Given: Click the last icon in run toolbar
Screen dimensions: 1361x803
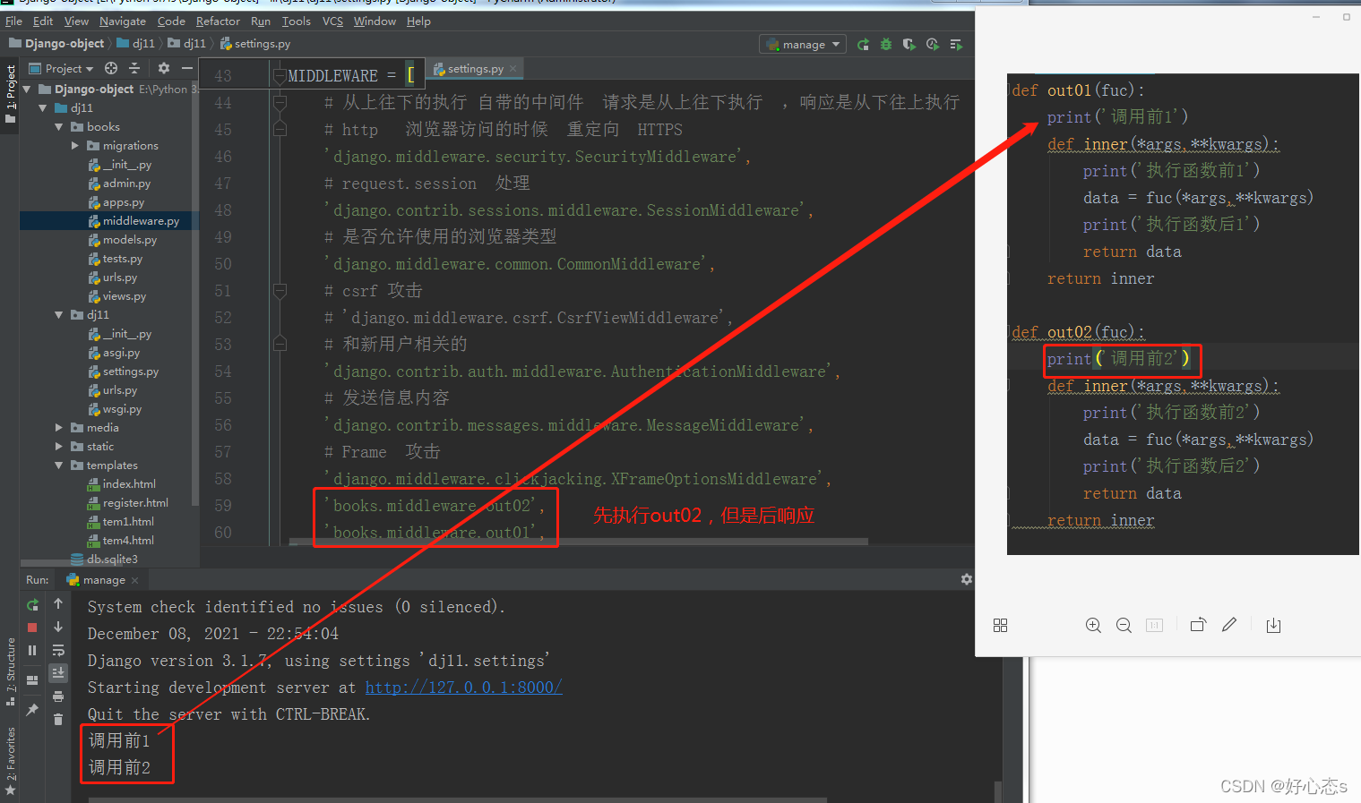Looking at the screenshot, I should (x=956, y=44).
